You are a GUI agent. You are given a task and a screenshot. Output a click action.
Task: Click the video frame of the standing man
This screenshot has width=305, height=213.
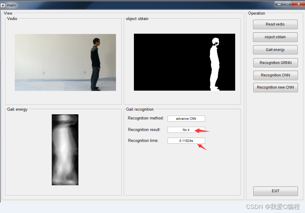65,62
